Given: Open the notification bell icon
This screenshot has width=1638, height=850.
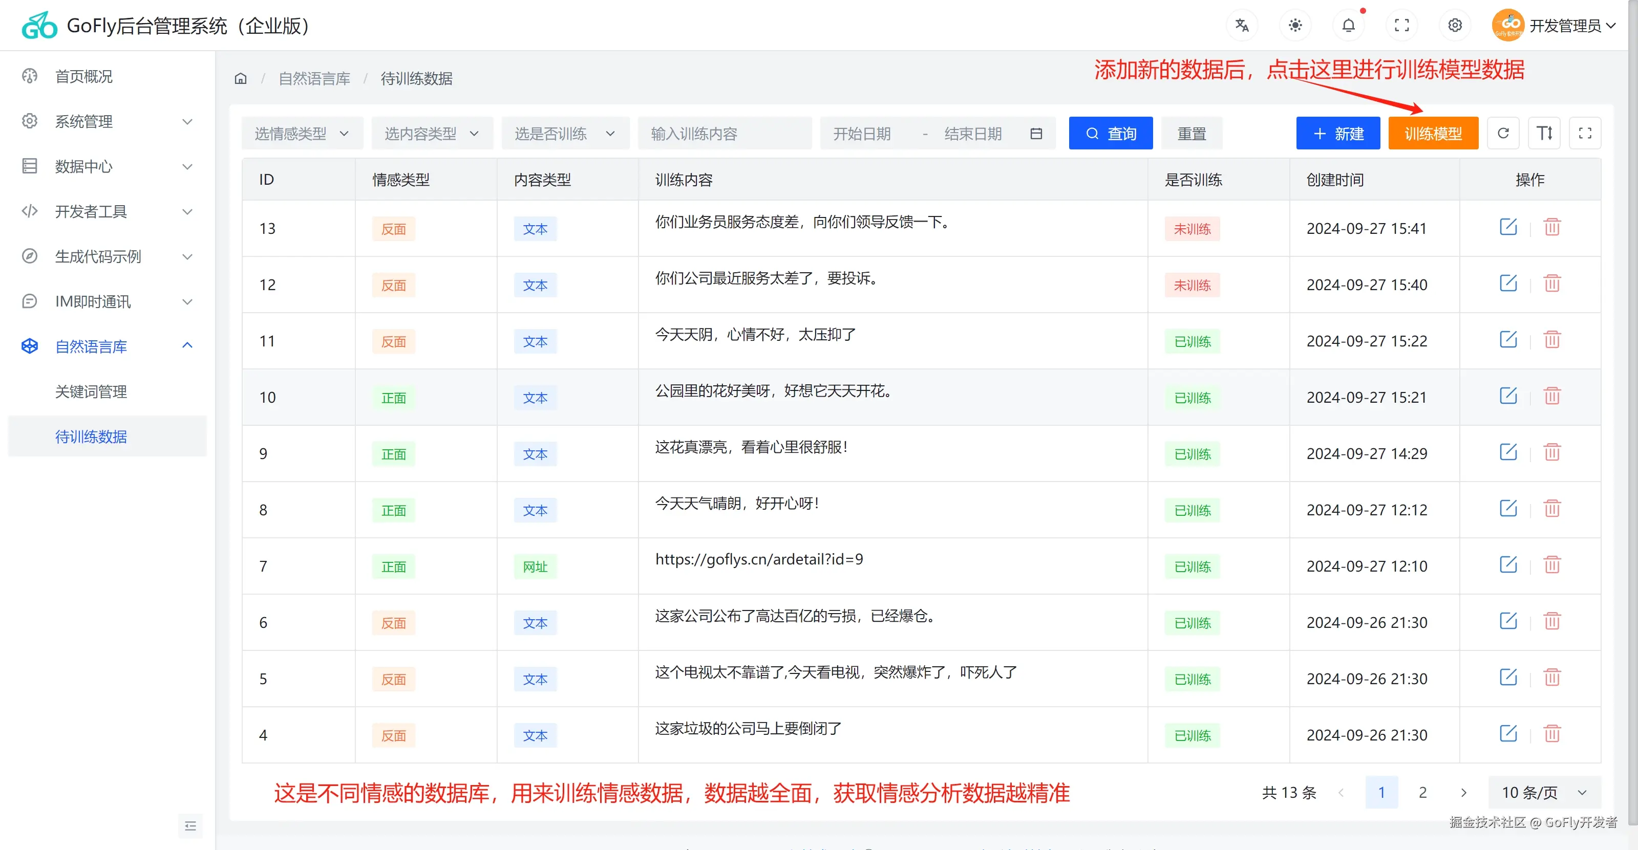Looking at the screenshot, I should pos(1348,26).
